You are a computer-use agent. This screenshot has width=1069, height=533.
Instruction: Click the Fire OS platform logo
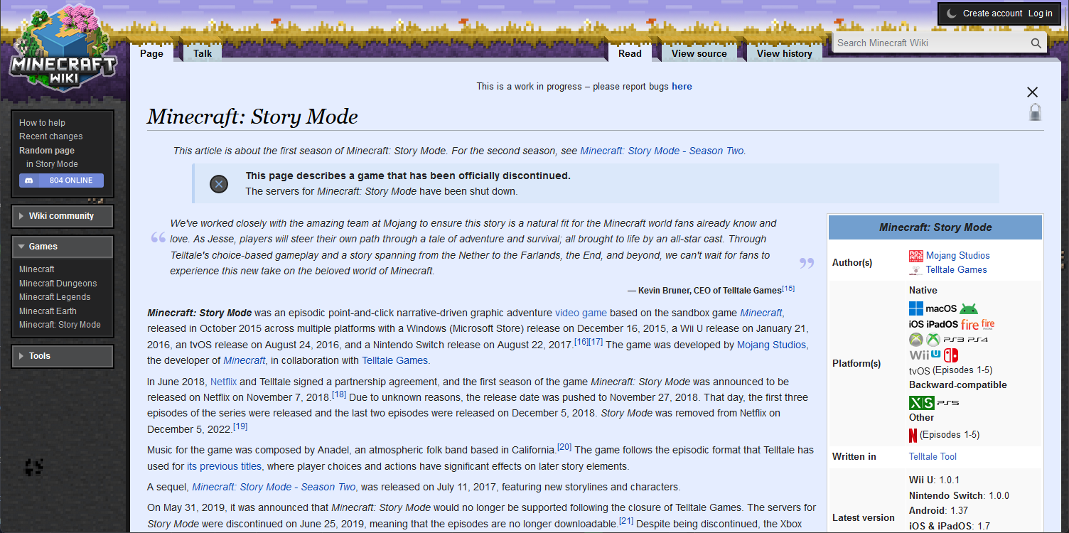point(969,324)
